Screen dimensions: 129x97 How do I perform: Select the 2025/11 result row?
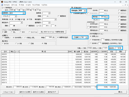pos(63,80)
